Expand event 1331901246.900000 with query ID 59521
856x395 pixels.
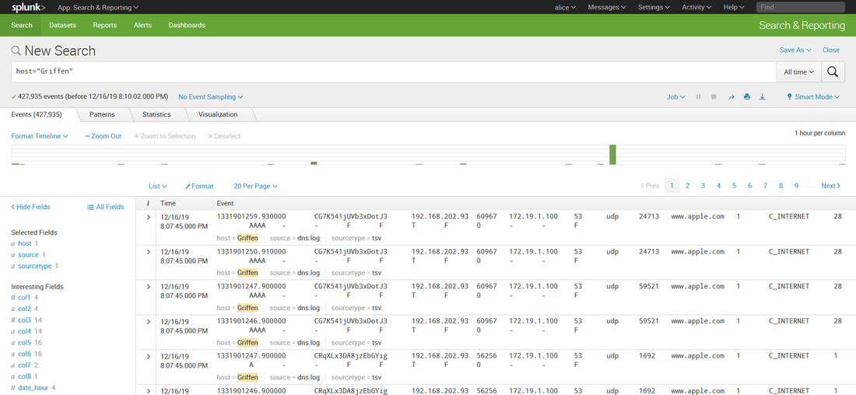(x=148, y=322)
